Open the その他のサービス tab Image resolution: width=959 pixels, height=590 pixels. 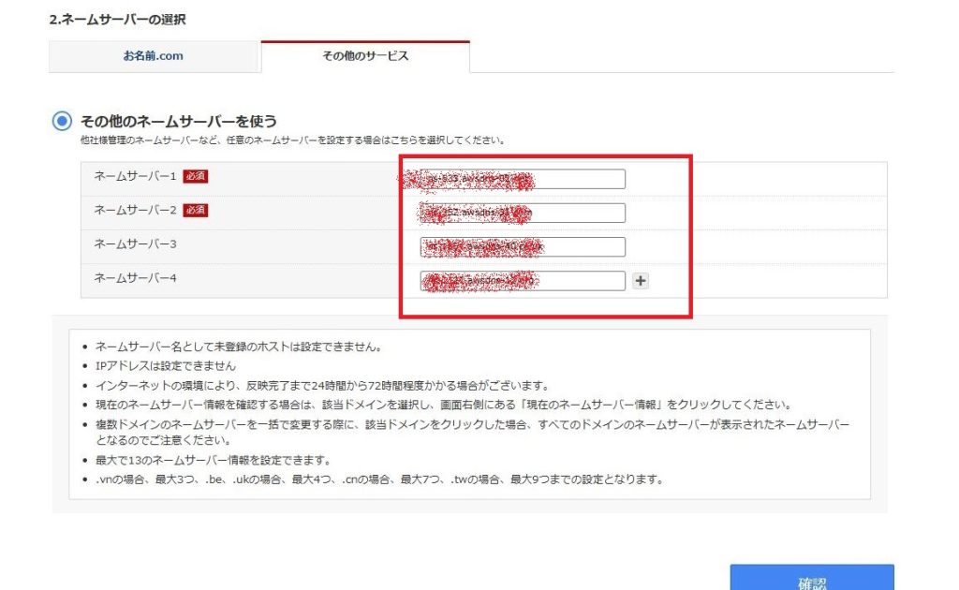365,56
